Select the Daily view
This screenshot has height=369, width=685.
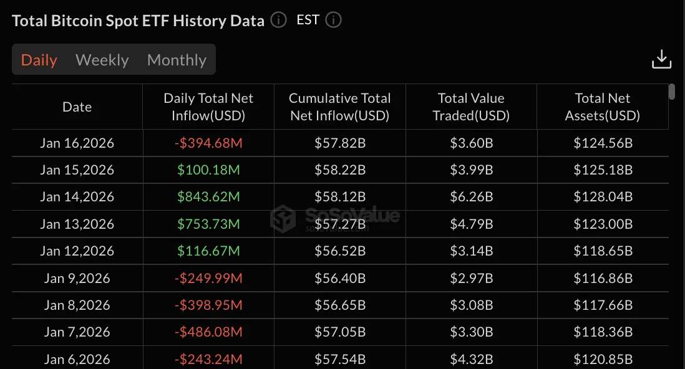[39, 60]
